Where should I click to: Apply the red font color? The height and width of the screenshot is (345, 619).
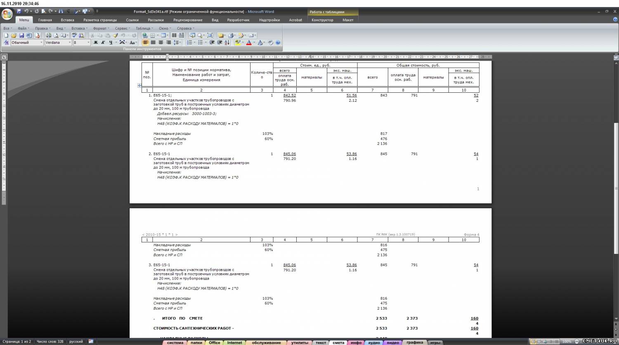click(x=249, y=42)
